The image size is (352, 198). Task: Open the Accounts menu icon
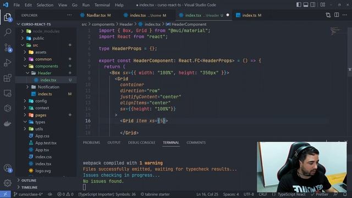click(8, 168)
